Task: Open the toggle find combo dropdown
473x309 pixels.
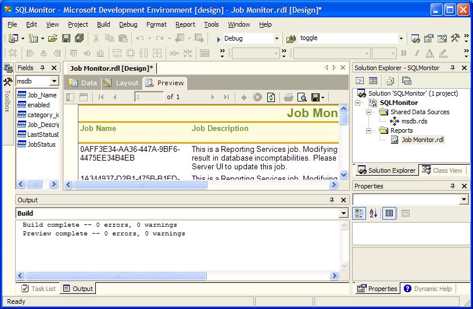Action: pyautogui.click(x=401, y=38)
